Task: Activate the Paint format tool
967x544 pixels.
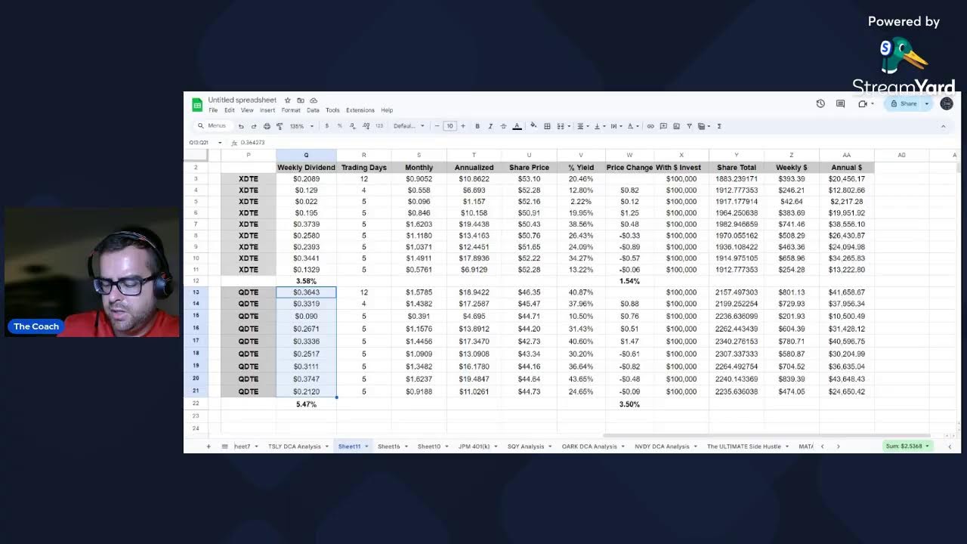Action: (280, 126)
